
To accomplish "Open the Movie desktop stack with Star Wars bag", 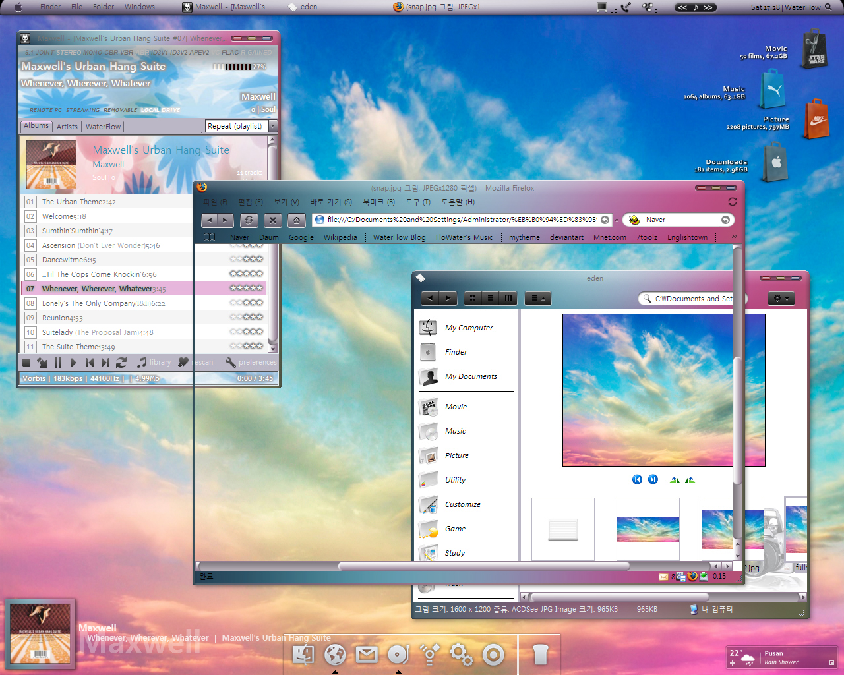I will tap(814, 49).
